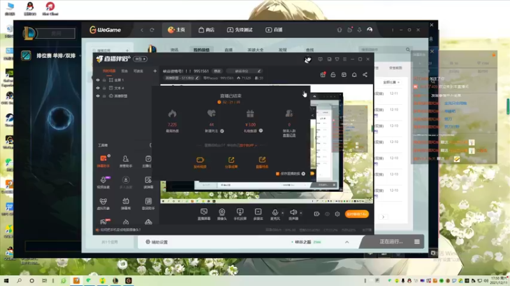The height and width of the screenshot is (286, 510).
Task: Add 手机投屏 source
Action: coord(240,214)
